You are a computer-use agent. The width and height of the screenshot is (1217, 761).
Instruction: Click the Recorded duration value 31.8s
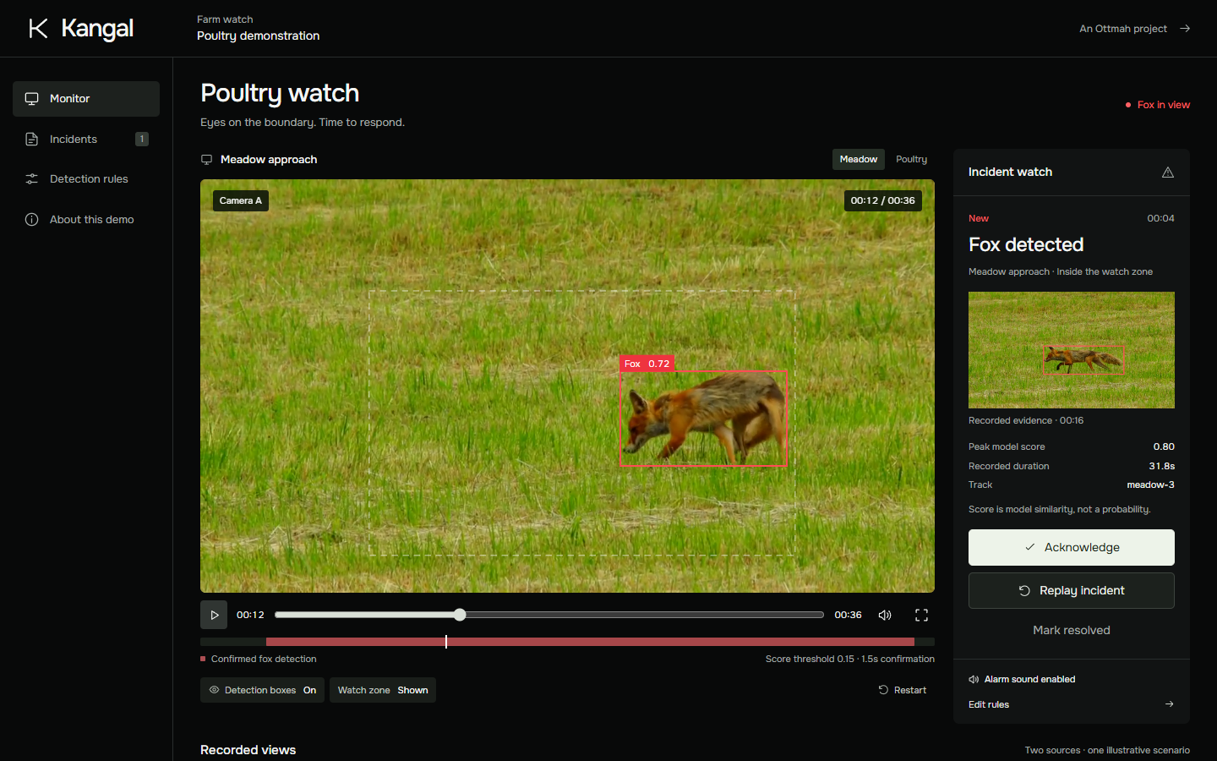click(1161, 466)
